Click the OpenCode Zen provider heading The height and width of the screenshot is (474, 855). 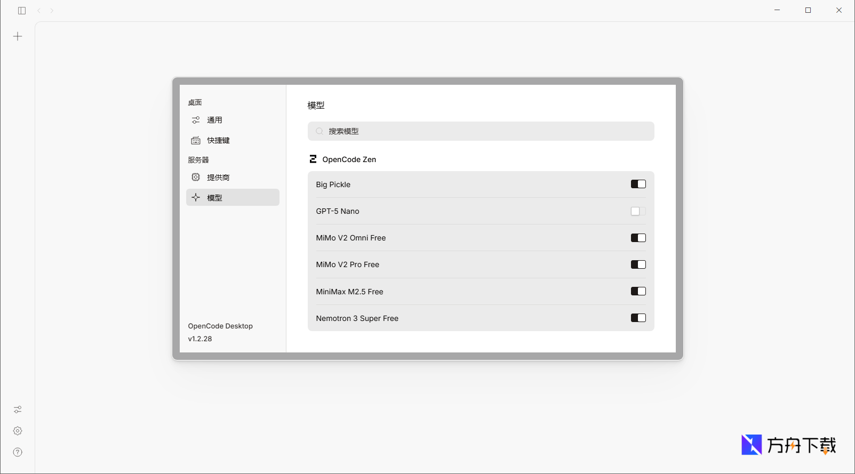tap(349, 159)
